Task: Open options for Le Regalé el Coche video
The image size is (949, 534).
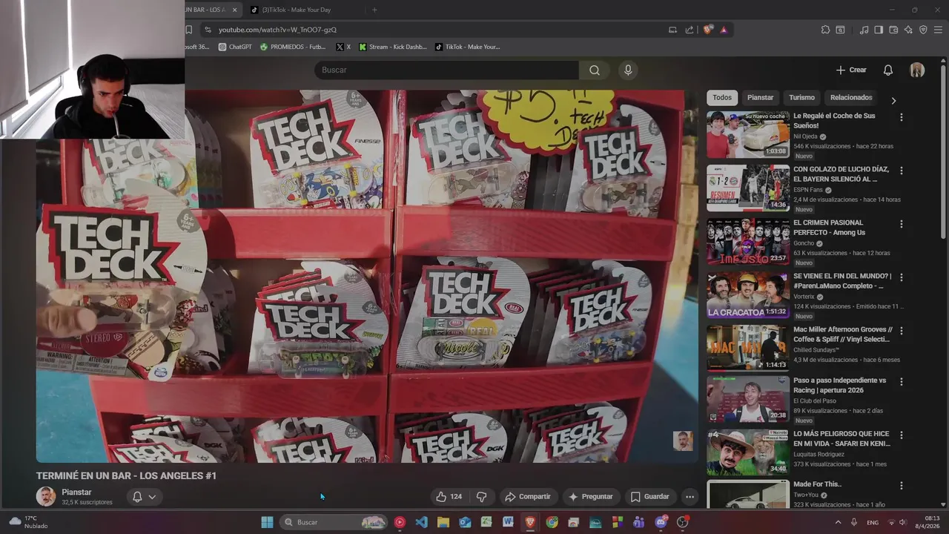Action: (x=902, y=117)
